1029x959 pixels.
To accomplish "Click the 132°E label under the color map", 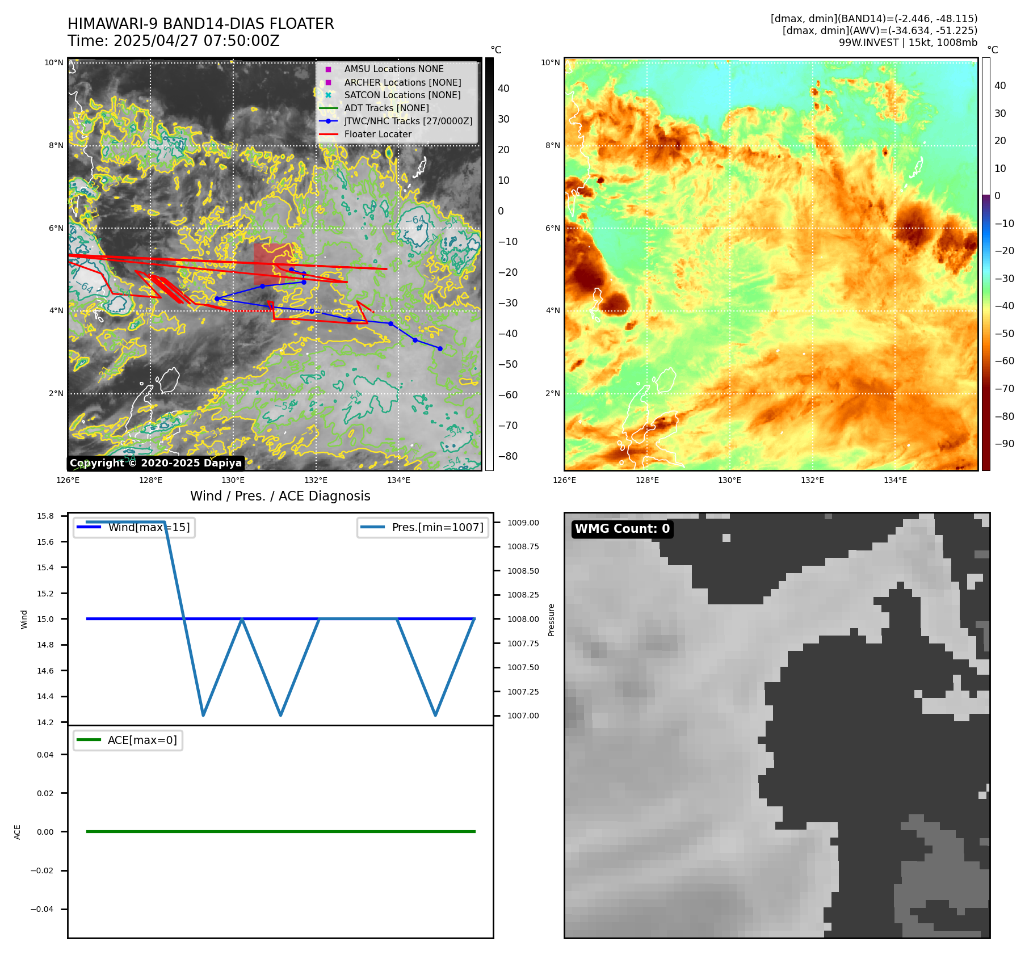I will [812, 480].
